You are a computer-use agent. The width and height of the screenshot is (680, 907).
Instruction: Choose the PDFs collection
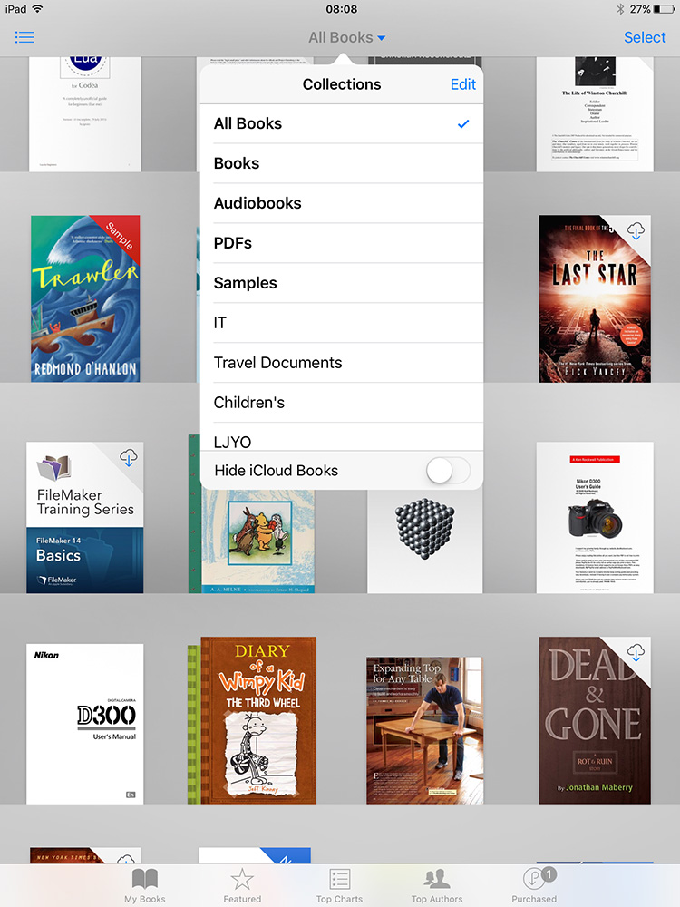(341, 243)
